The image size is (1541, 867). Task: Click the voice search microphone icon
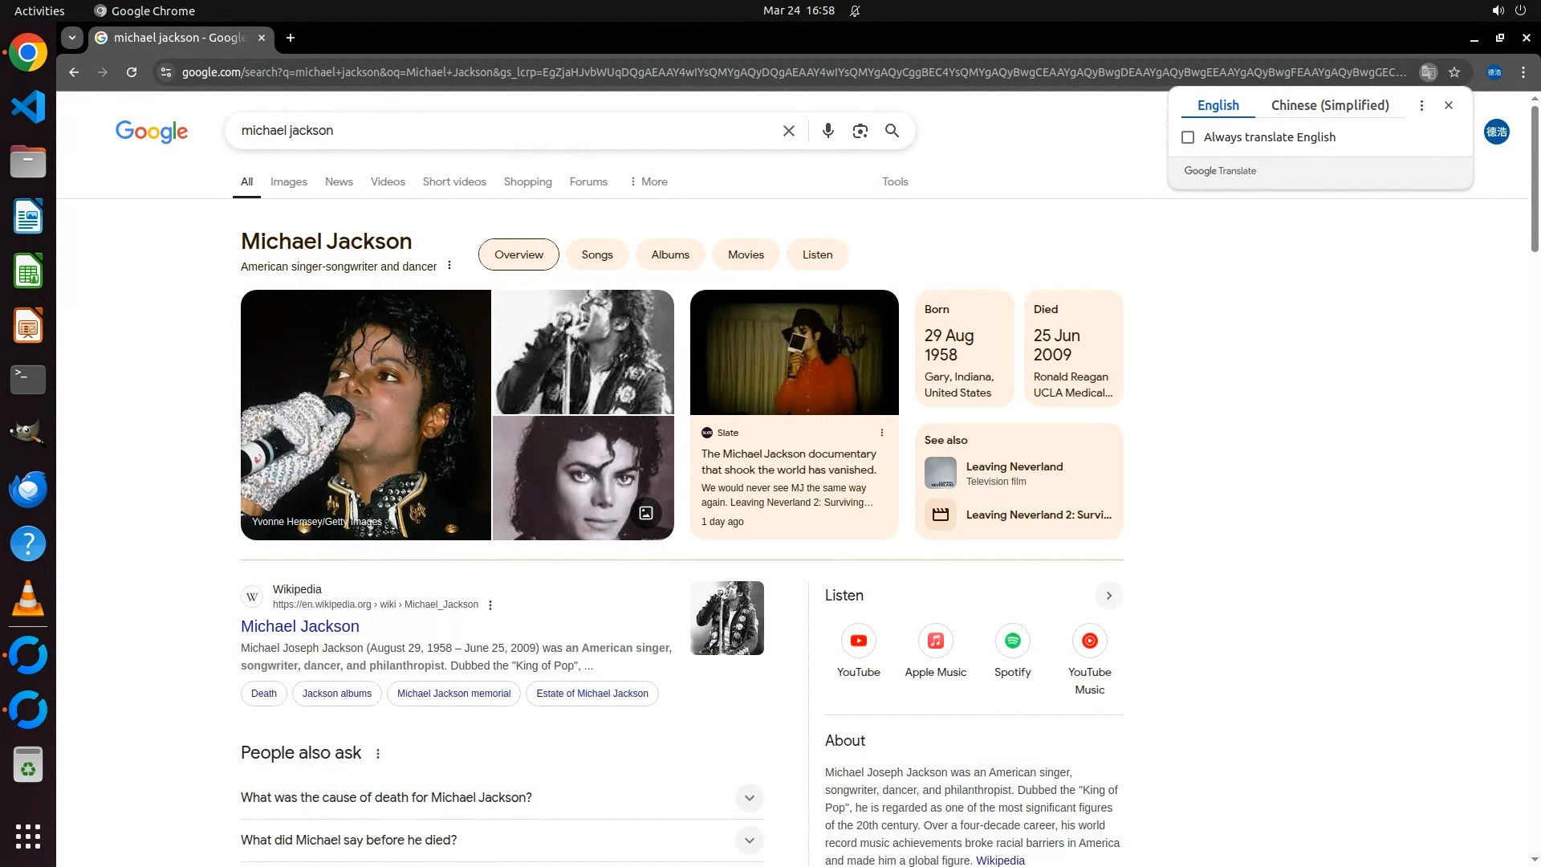(827, 131)
